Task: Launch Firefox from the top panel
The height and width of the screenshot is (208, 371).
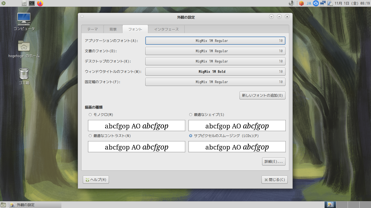Action: pos(40,3)
